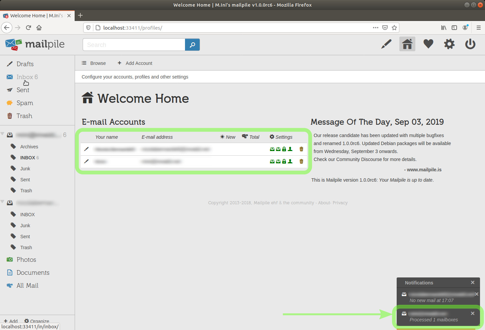
Task: Delete the first account using trash icon
Action: coord(301,149)
